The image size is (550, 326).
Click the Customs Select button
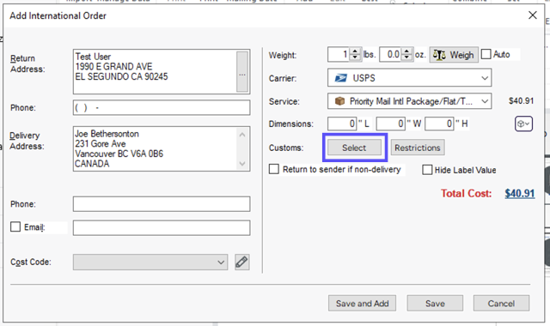(x=354, y=148)
